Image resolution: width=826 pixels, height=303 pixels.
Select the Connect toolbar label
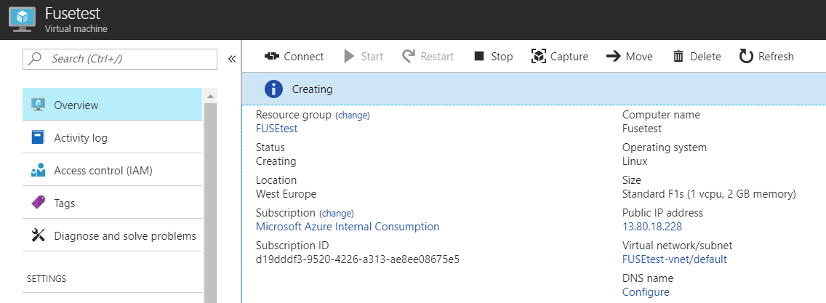304,56
